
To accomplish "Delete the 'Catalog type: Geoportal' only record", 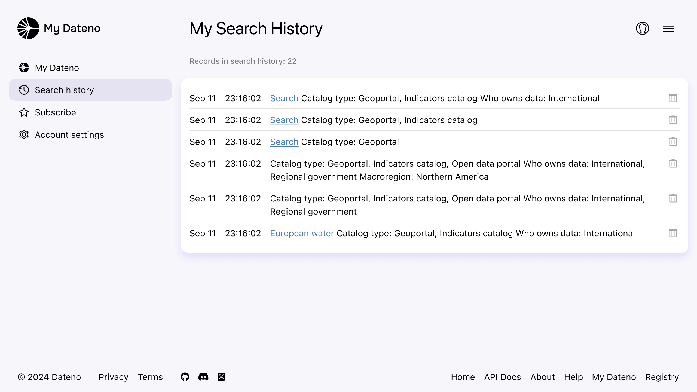I will (x=673, y=142).
